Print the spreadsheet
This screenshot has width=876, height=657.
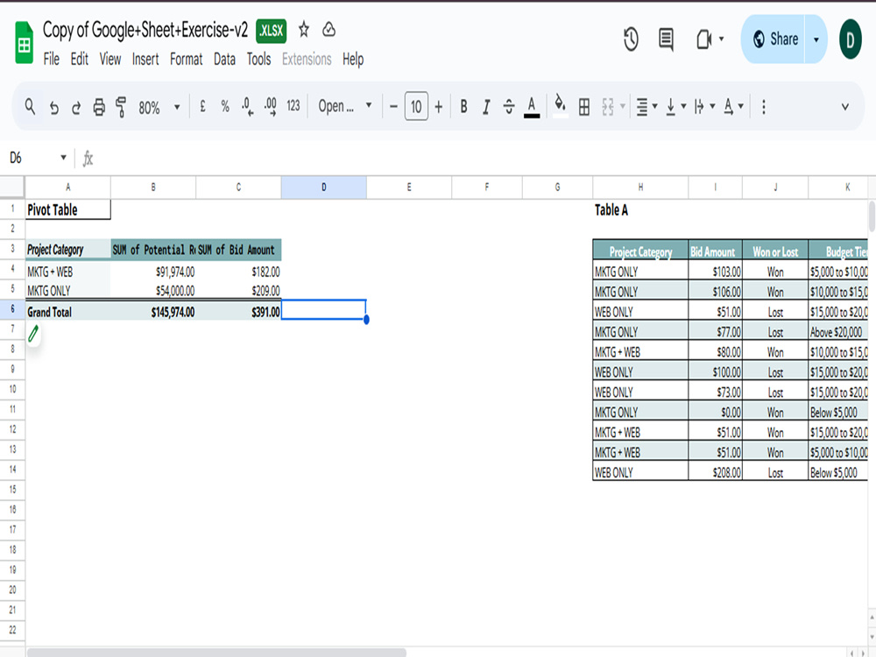tap(99, 106)
